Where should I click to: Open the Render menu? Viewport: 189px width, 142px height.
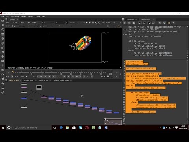coord(30,17)
